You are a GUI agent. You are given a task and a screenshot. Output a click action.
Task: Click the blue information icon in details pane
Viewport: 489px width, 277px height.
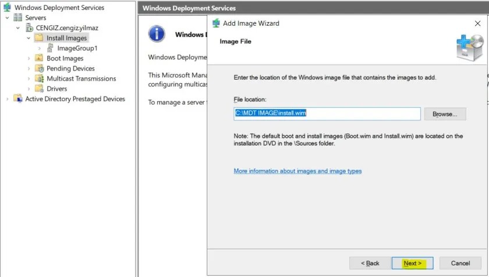pyautogui.click(x=157, y=34)
